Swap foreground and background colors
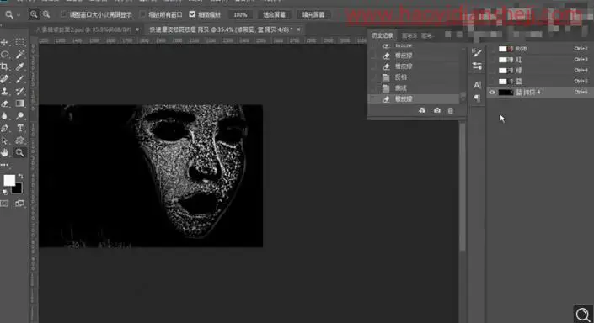 pyautogui.click(x=20, y=177)
